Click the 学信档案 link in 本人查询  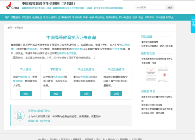pyautogui.click(x=18, y=81)
